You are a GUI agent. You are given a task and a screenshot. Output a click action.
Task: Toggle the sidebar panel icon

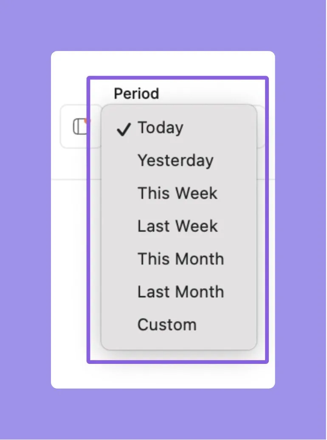tap(80, 127)
